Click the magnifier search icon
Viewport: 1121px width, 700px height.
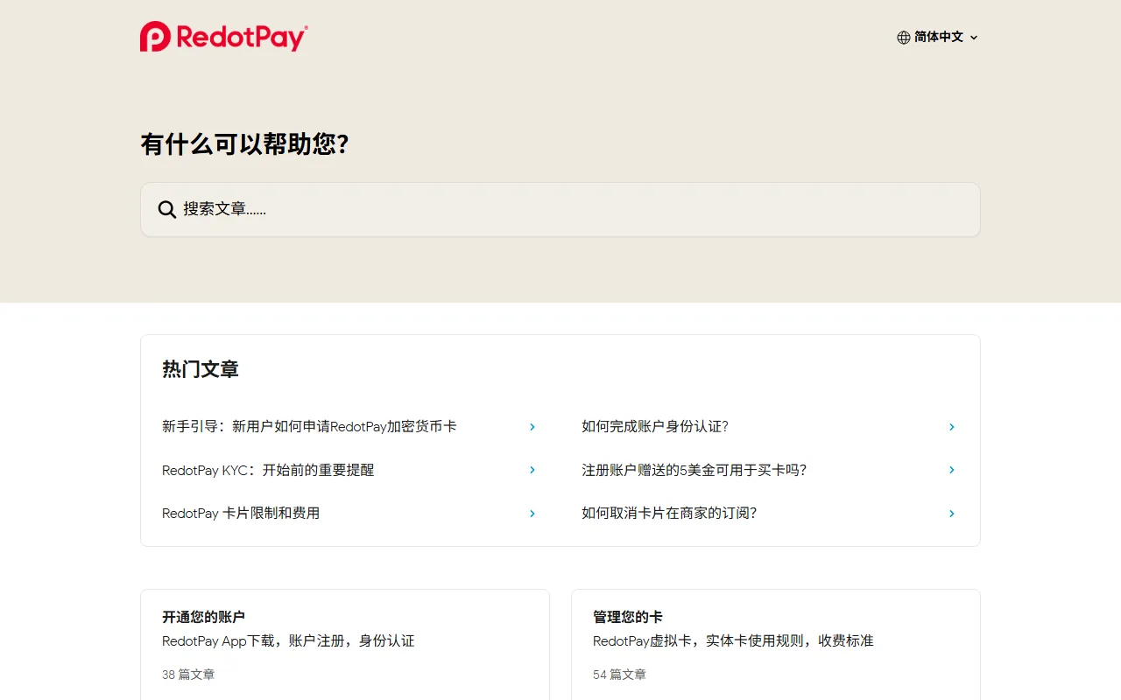point(167,209)
